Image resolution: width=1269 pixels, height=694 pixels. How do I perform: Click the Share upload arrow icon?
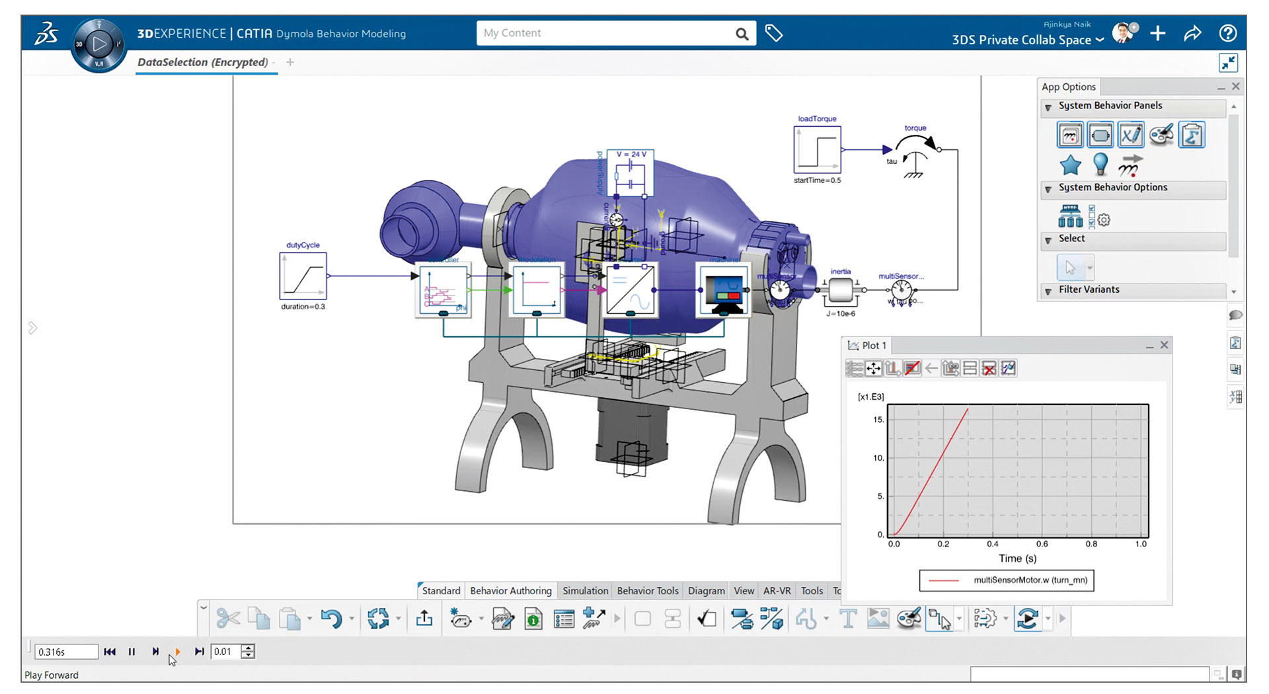(424, 619)
